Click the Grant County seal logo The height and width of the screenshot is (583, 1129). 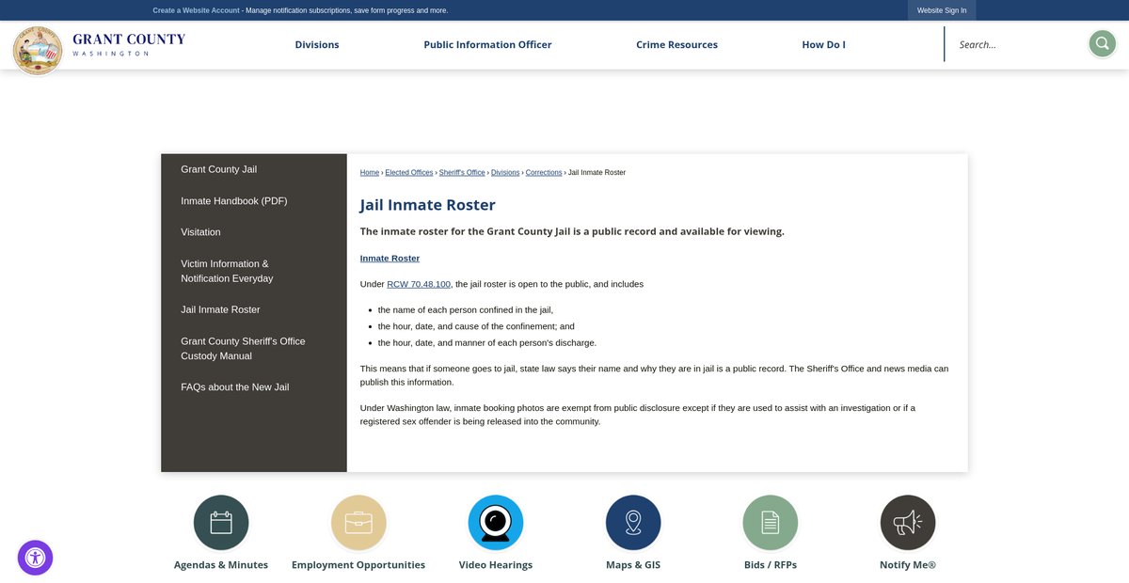[38, 50]
